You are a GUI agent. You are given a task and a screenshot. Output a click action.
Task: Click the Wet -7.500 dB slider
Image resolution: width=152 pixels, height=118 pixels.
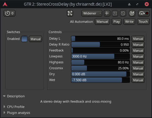coord(100,80)
